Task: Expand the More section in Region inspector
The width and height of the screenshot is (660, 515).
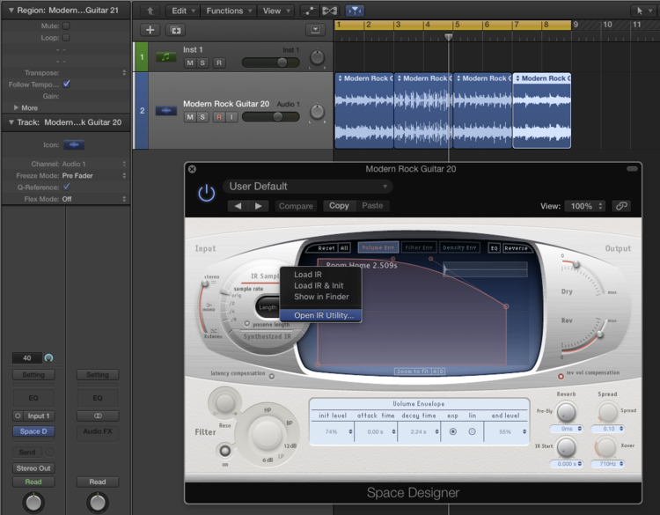Action: click(x=25, y=107)
